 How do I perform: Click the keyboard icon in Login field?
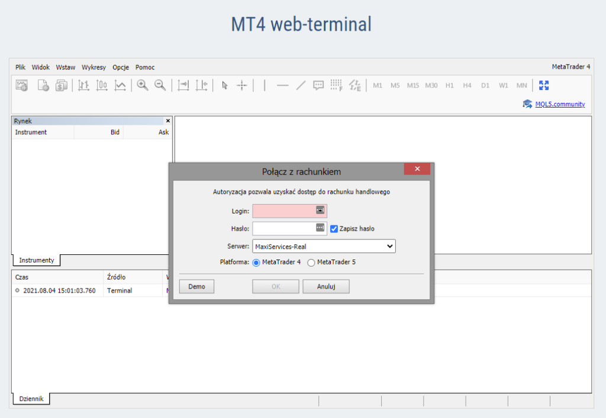pos(320,210)
